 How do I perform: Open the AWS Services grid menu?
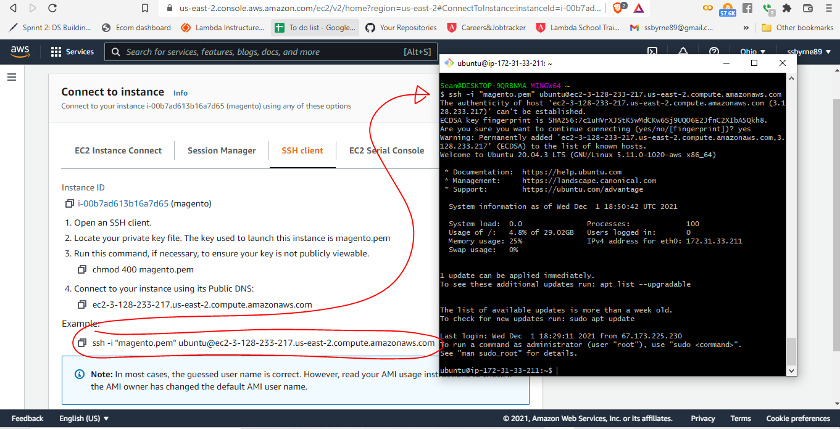(72, 52)
